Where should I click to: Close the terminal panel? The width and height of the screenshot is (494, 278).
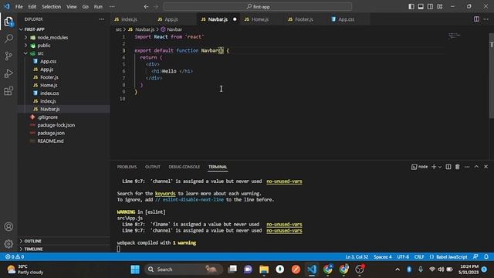click(x=486, y=167)
